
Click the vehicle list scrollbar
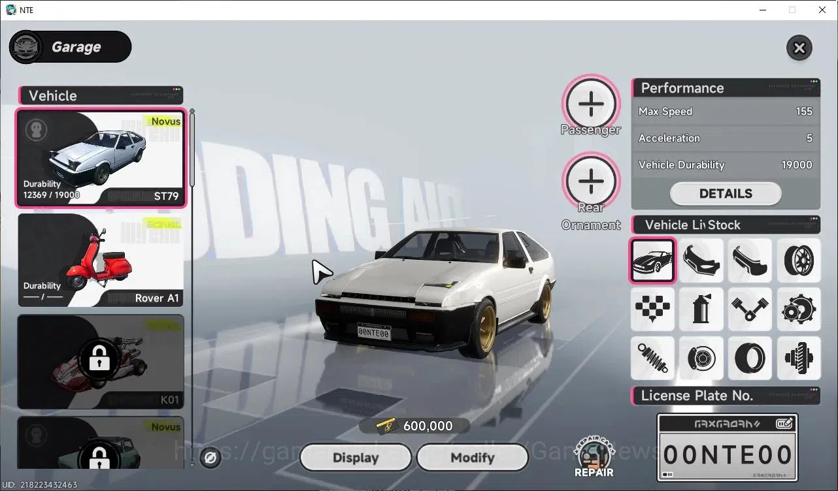pos(192,149)
